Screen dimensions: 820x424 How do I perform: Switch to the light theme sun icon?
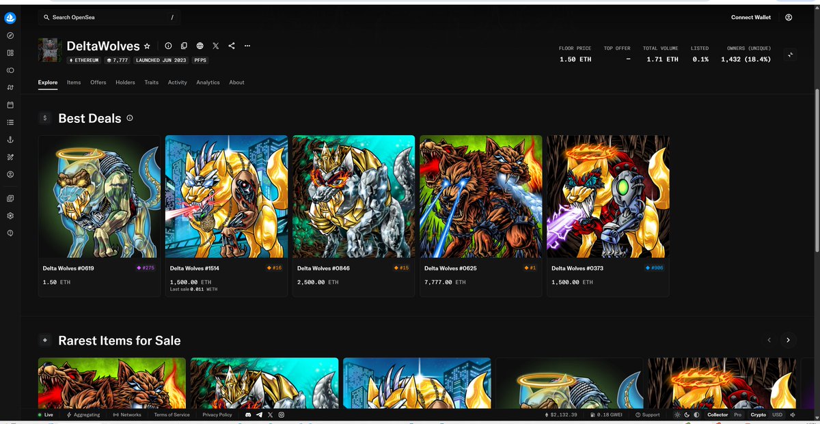point(677,415)
